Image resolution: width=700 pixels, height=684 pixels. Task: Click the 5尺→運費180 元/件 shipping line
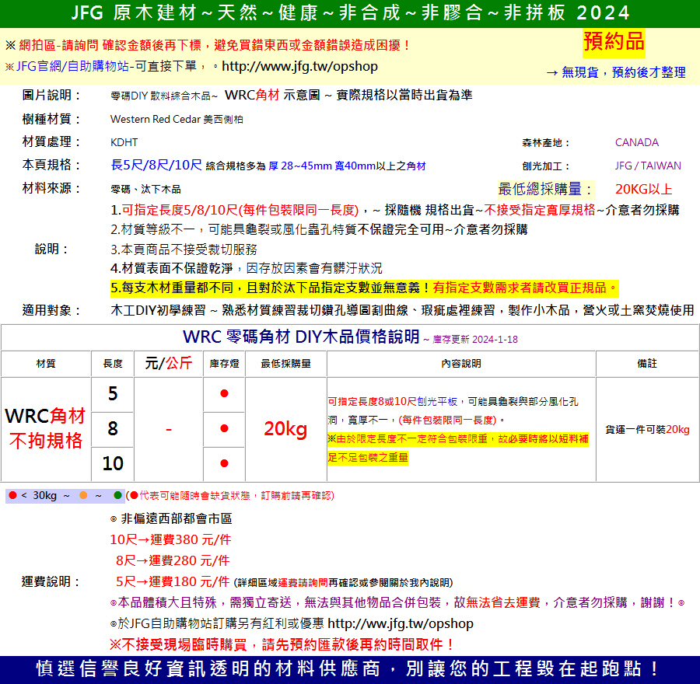click(173, 582)
